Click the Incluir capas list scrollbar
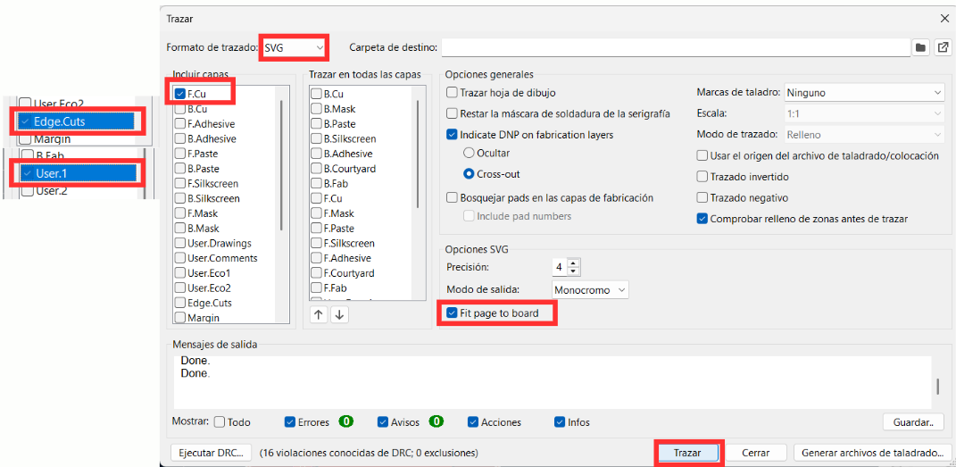 click(281, 164)
